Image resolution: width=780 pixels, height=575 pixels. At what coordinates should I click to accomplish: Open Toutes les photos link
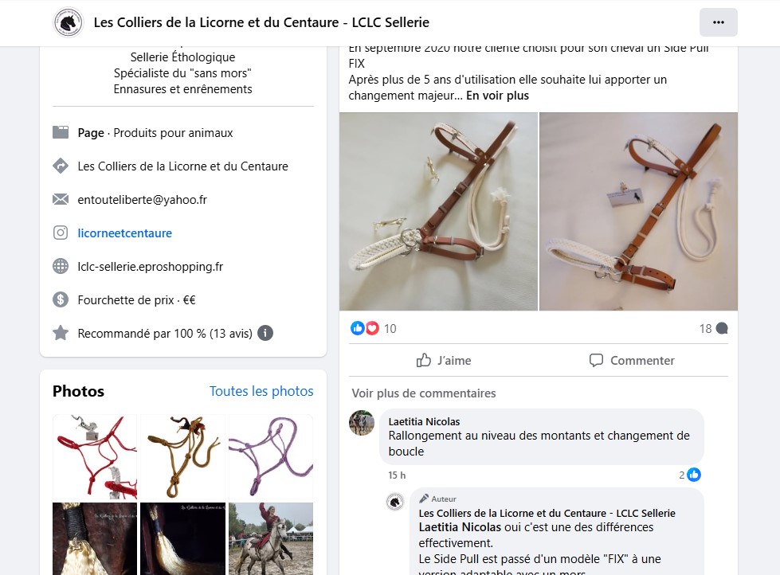coord(261,391)
